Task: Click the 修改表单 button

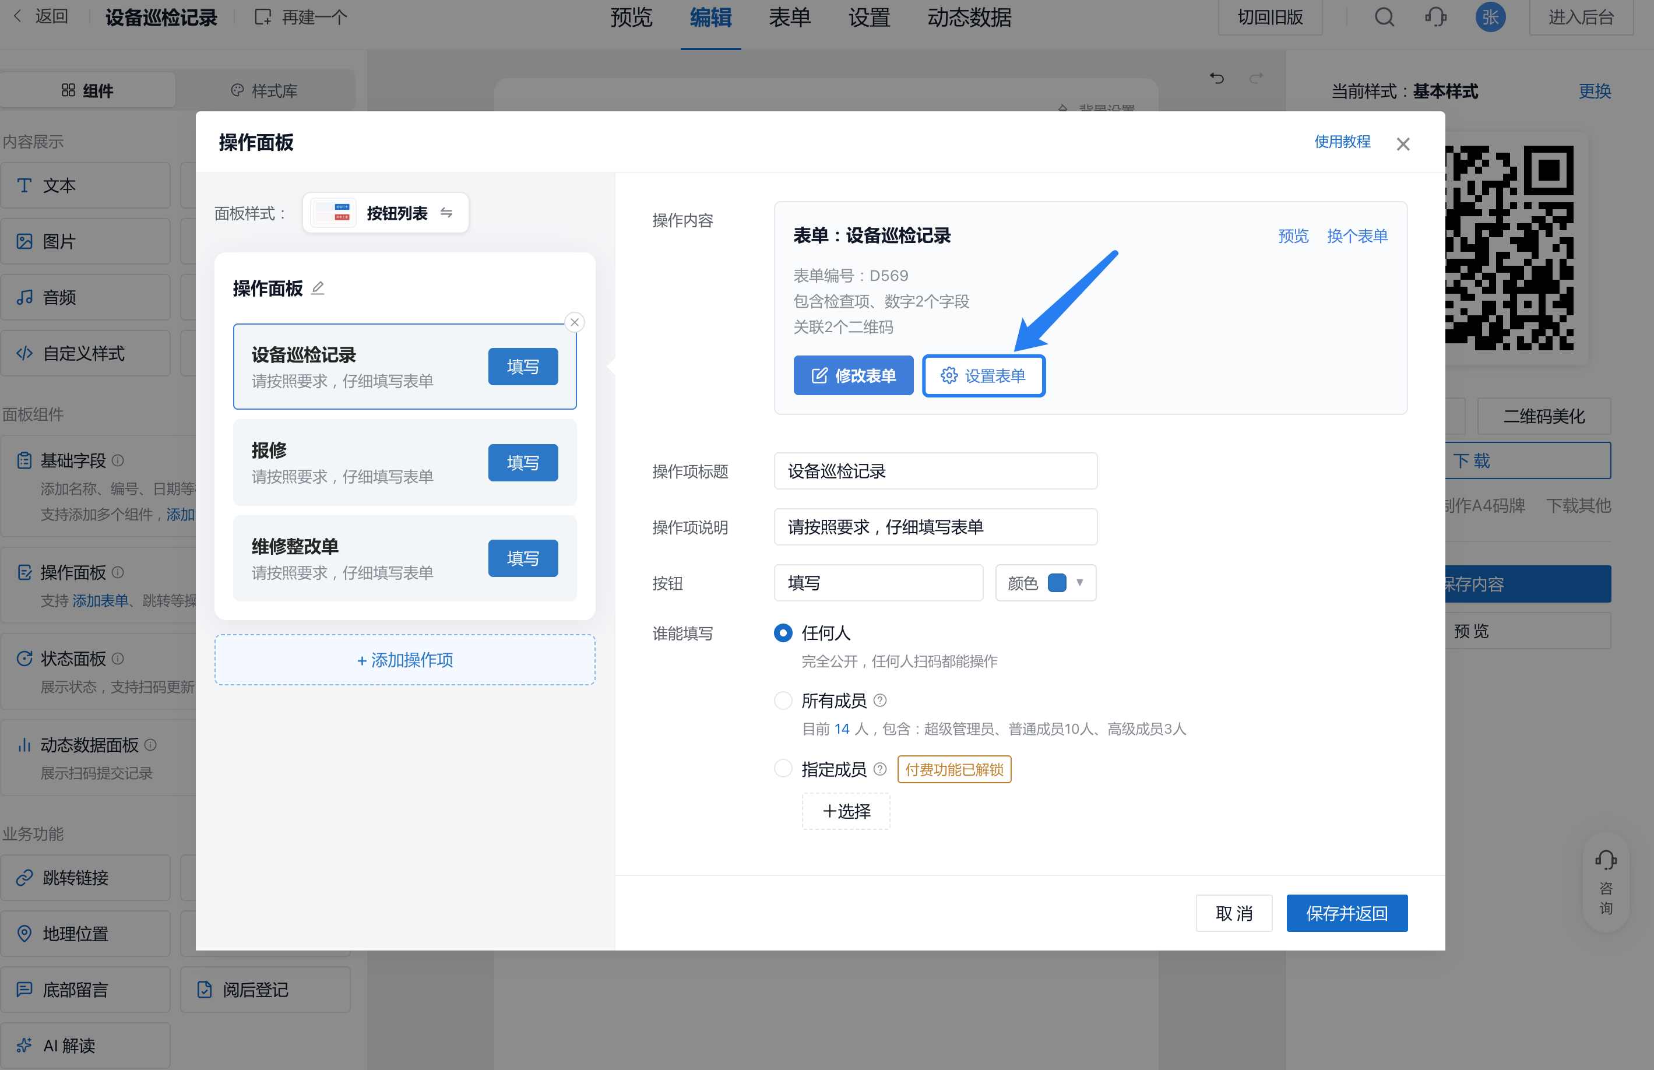Action: [x=853, y=376]
